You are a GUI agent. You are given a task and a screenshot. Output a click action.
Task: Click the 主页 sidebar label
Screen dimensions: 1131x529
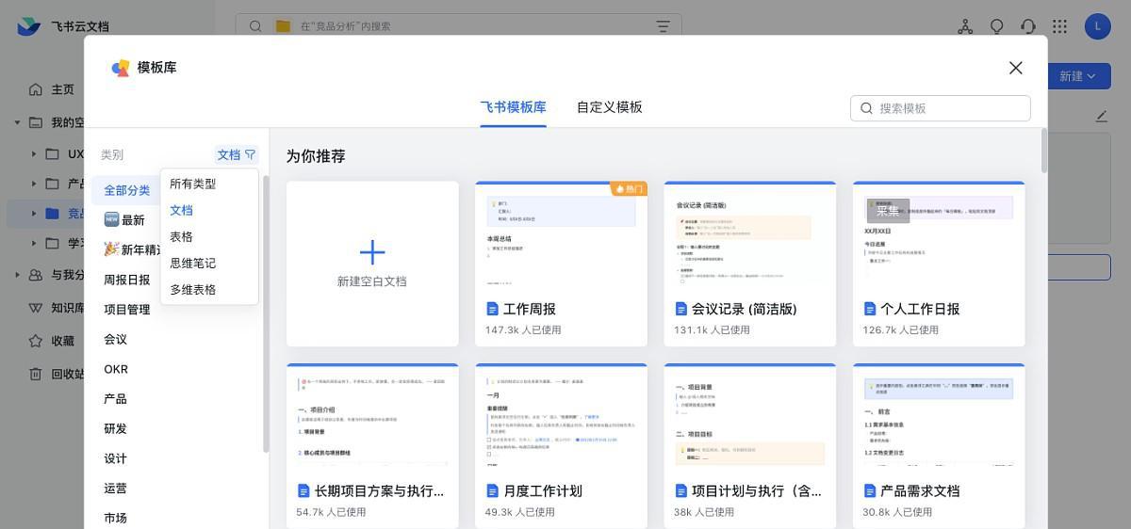click(63, 89)
